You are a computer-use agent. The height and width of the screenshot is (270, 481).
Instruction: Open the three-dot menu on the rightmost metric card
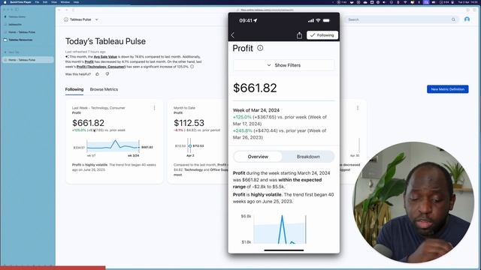point(358,108)
